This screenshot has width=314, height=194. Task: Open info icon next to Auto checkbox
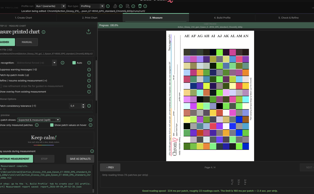(89, 63)
